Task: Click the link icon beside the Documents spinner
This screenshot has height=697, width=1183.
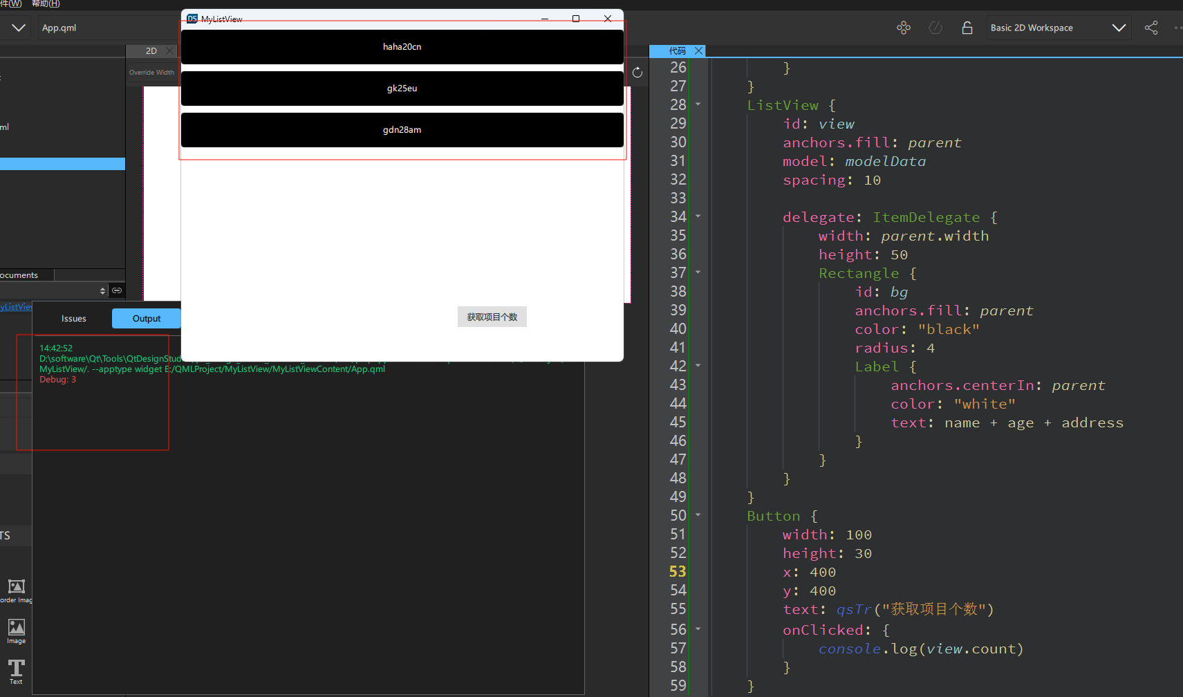Action: tap(117, 290)
